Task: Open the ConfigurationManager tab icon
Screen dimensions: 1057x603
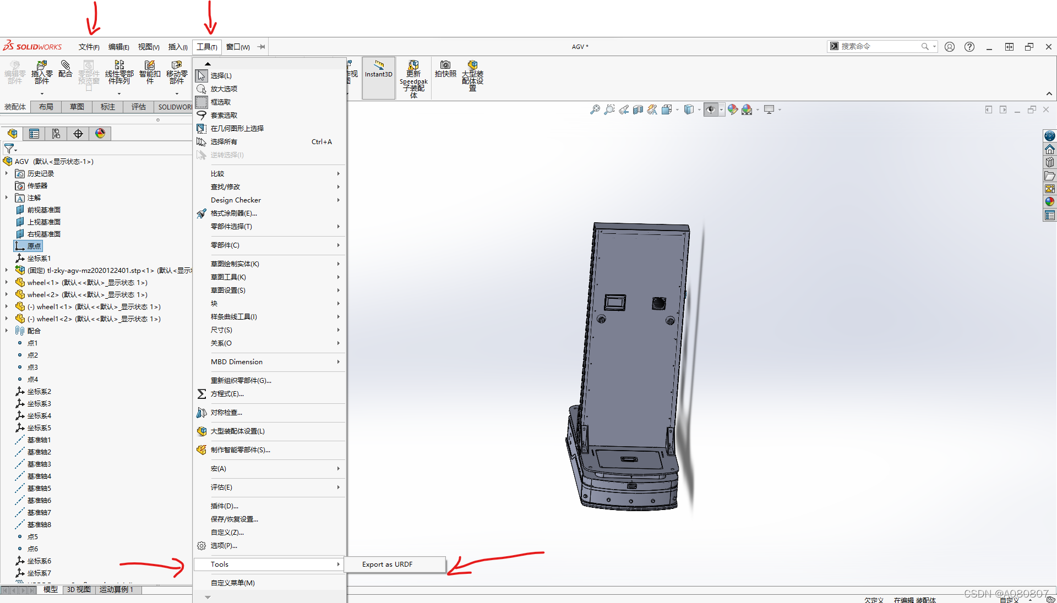Action: tap(56, 134)
